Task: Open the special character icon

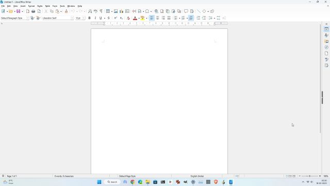Action: [x=147, y=11]
